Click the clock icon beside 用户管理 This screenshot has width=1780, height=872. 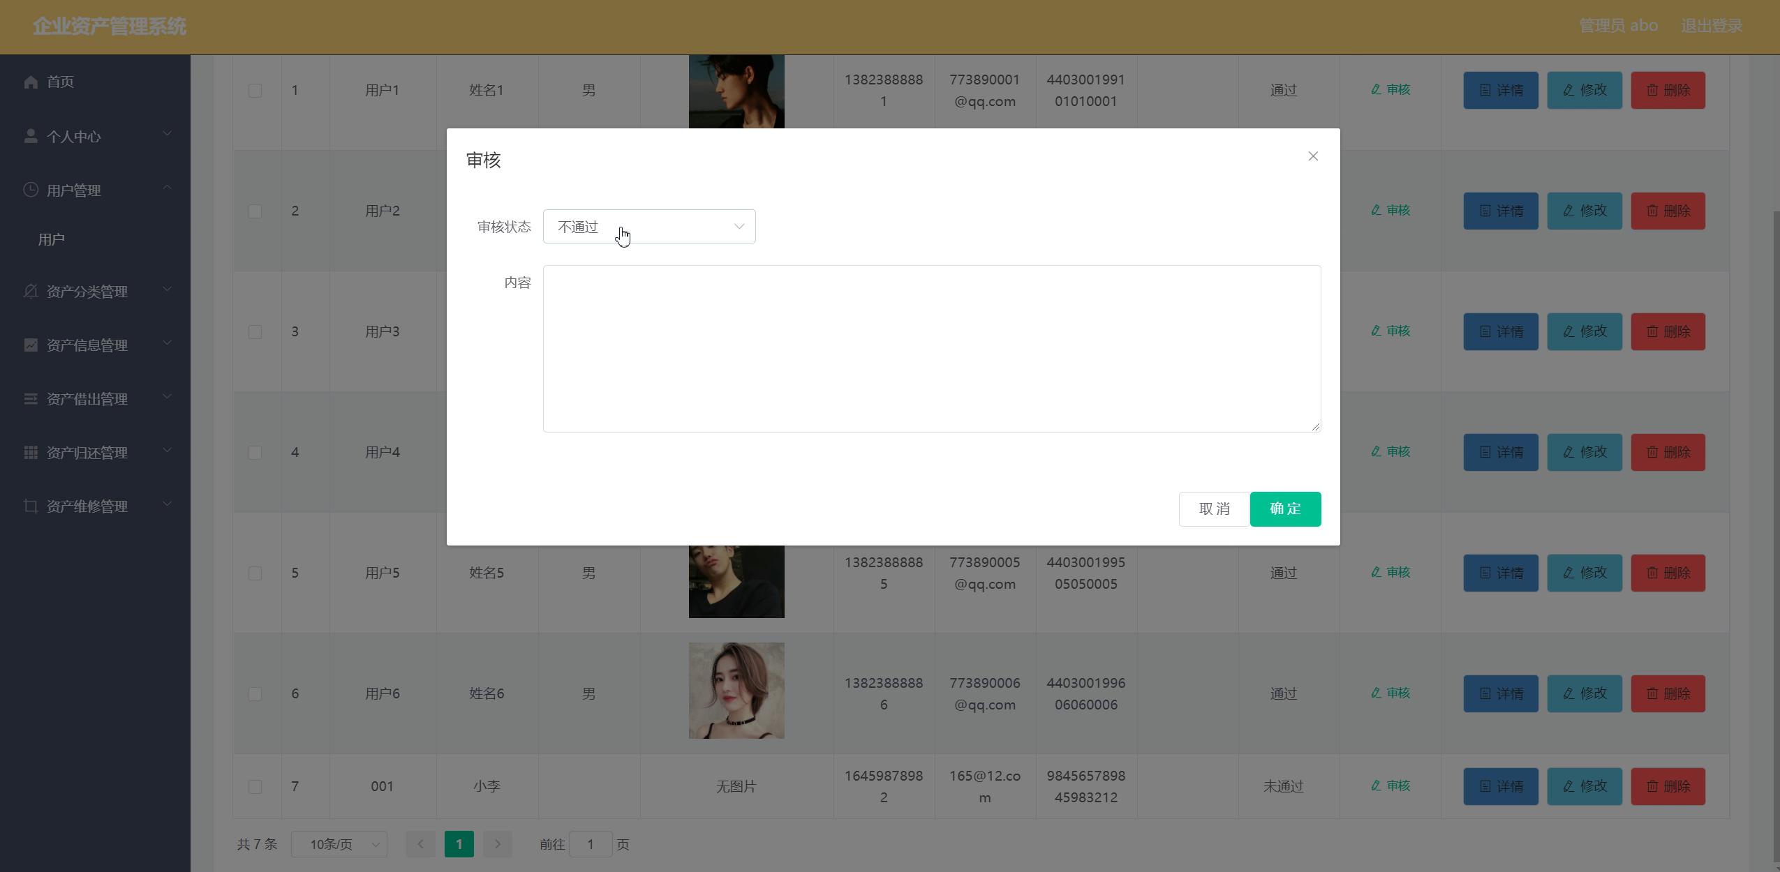pos(31,190)
